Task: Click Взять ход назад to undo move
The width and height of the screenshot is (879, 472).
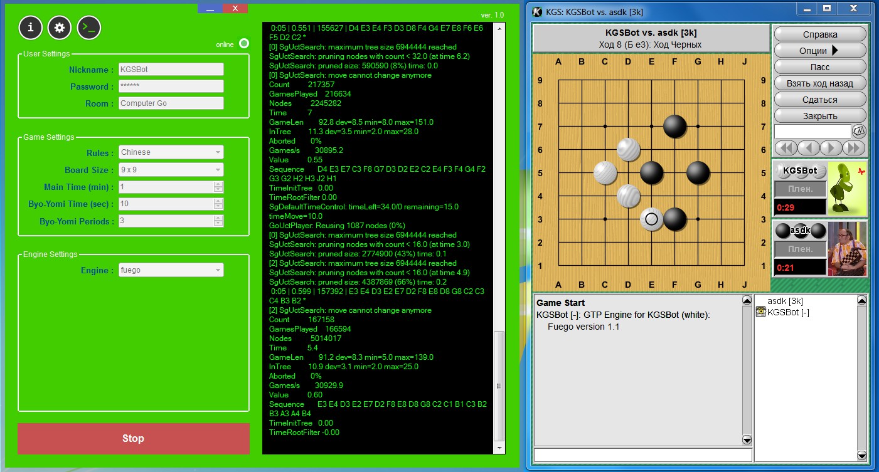Action: pyautogui.click(x=820, y=83)
